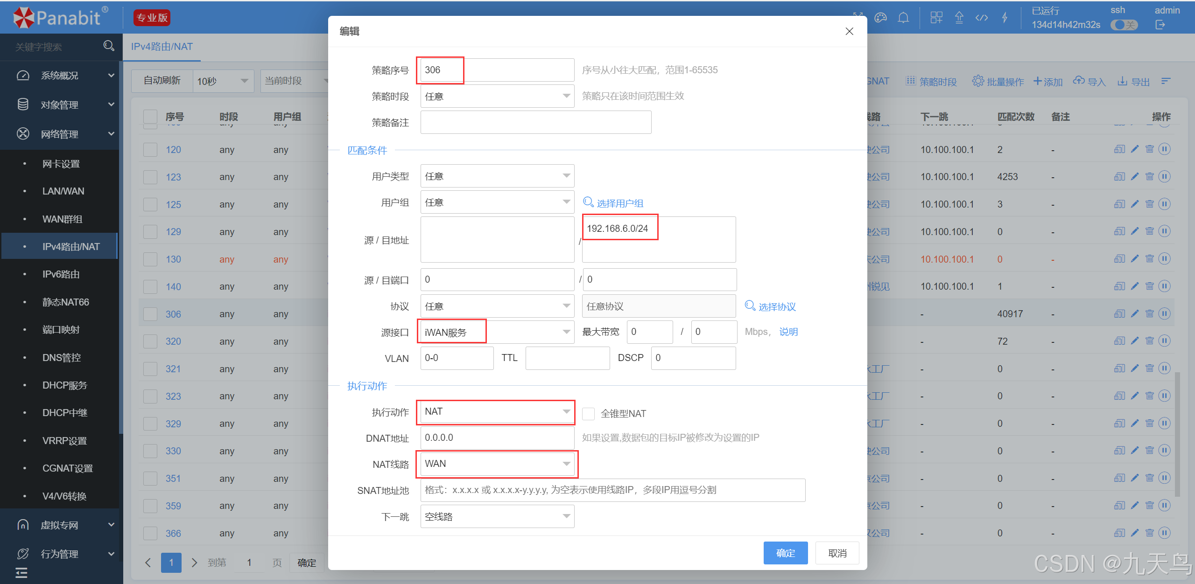
Task: Click copy icon for rule 123
Action: point(1119,177)
